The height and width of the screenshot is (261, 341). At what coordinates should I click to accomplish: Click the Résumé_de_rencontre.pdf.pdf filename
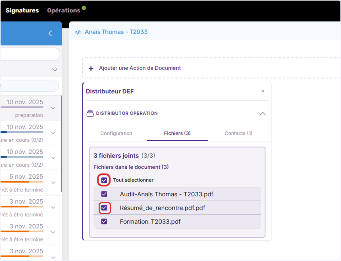coord(163,208)
